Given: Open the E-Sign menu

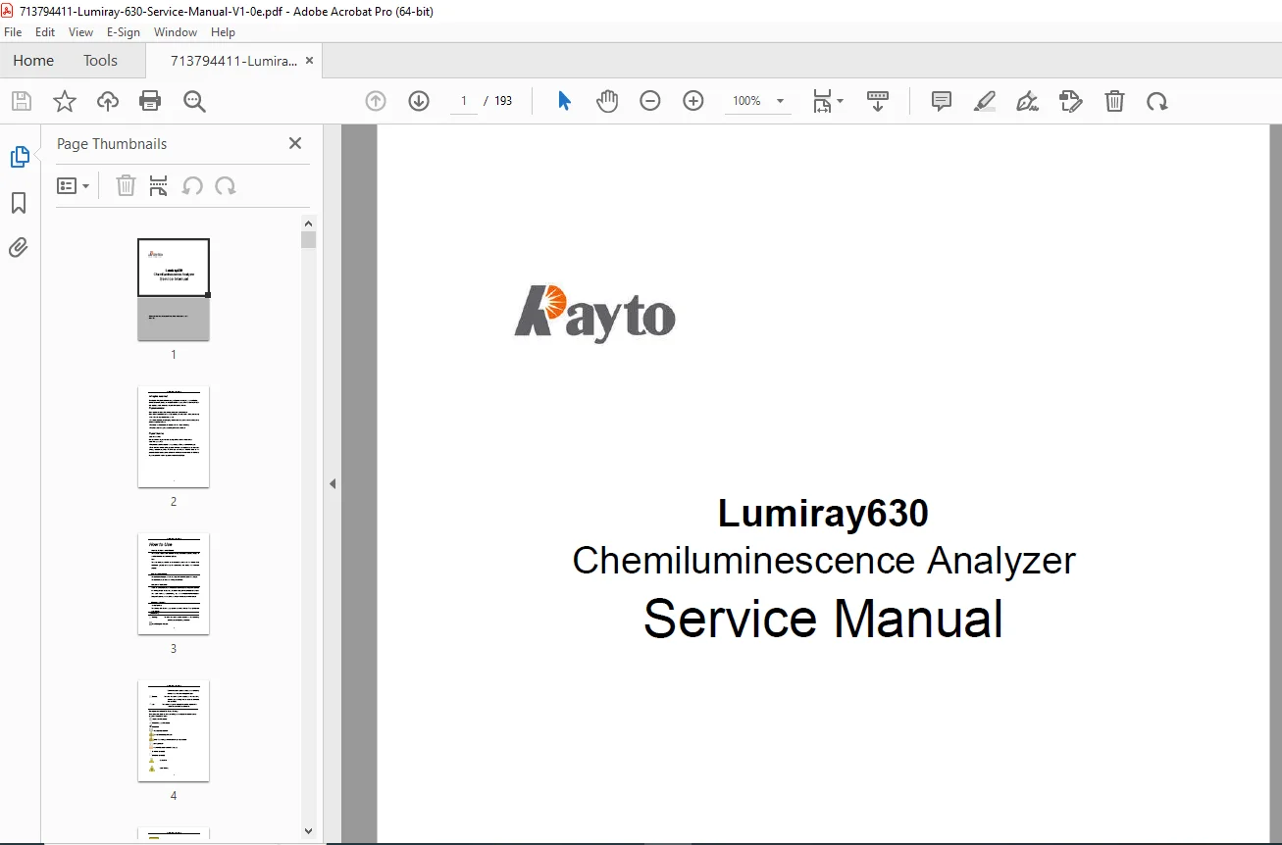Looking at the screenshot, I should (x=124, y=32).
